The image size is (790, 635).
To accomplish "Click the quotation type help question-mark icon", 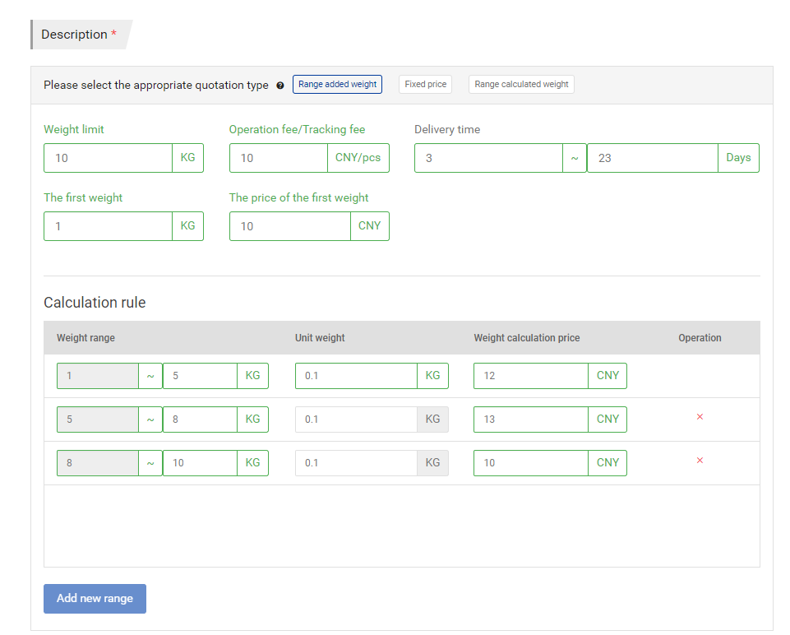I will click(x=280, y=86).
